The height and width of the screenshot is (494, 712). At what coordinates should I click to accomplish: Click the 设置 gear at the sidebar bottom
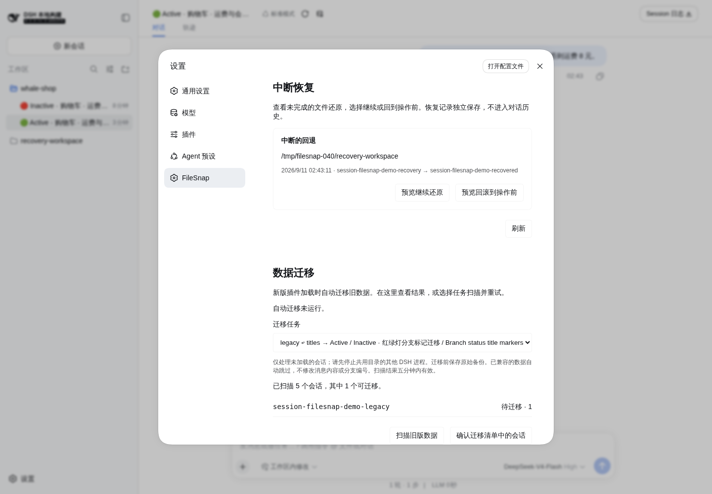pos(21,479)
